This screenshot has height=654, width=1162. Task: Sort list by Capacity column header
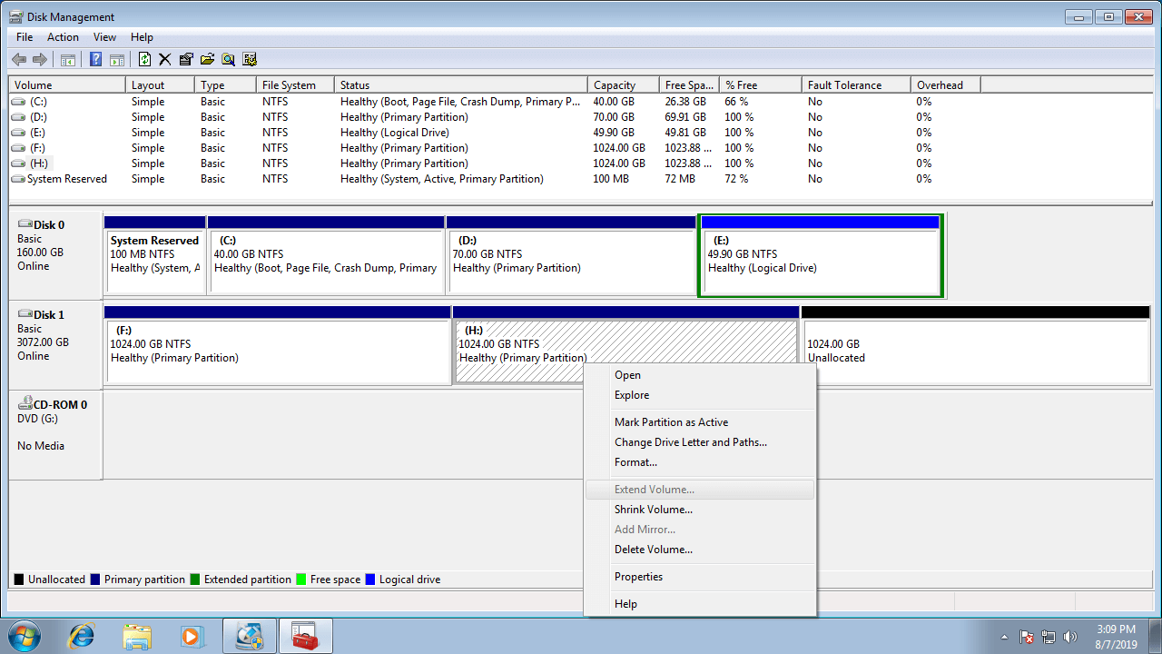coord(615,85)
